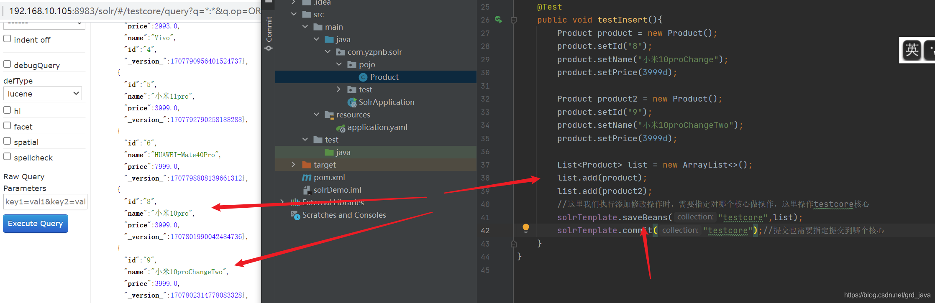The width and height of the screenshot is (935, 303).
Task: Click the main folder icon
Action: 318,27
